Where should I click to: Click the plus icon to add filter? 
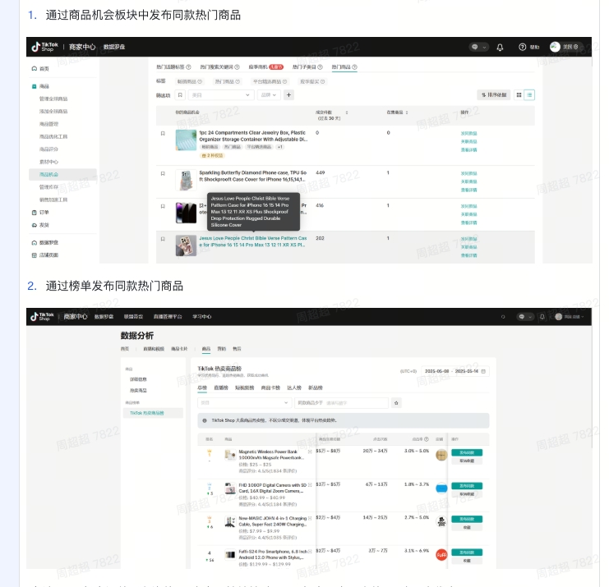click(x=288, y=95)
